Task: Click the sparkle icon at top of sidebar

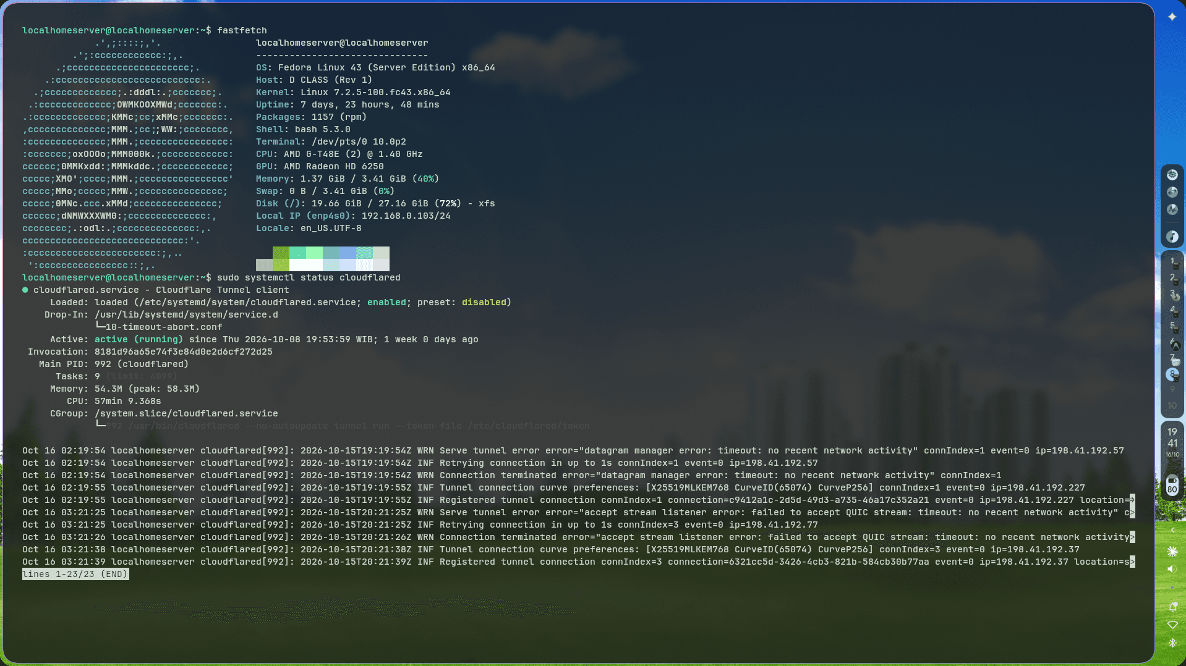Action: coord(1172,17)
